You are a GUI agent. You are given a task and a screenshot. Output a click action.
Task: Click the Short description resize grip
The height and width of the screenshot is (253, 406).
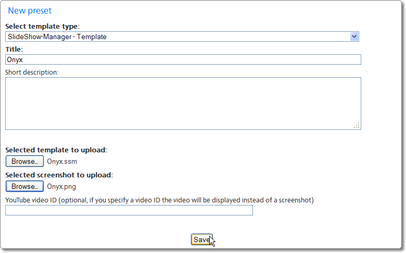[357, 125]
